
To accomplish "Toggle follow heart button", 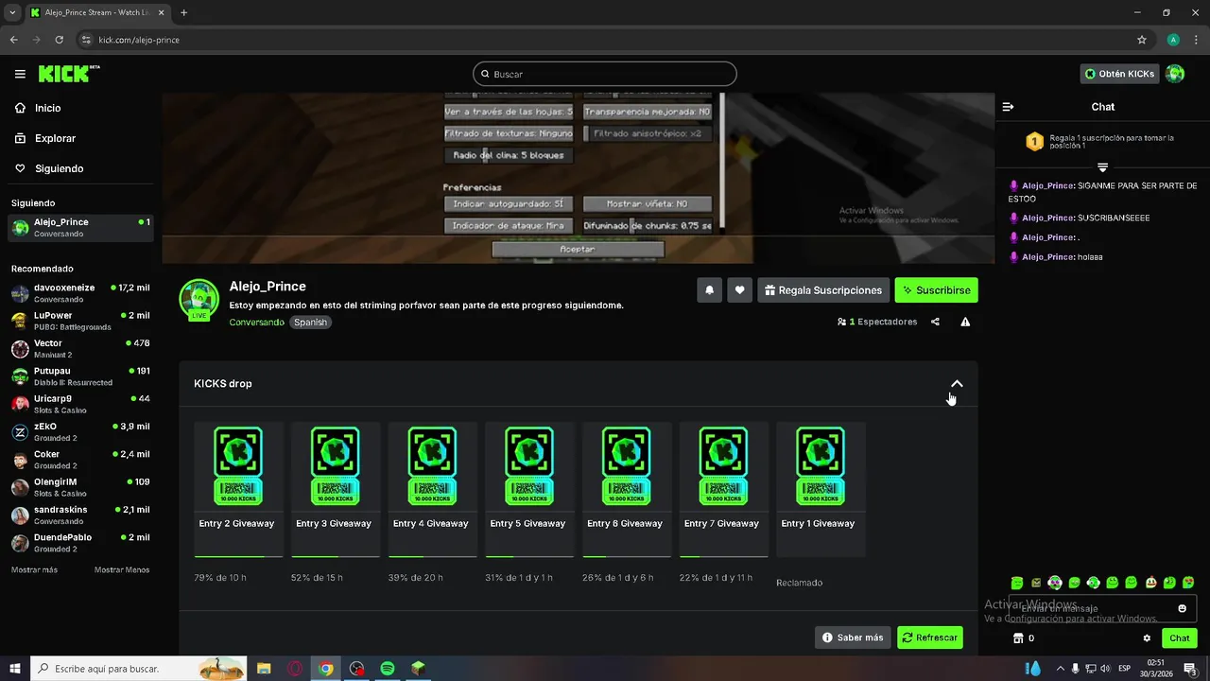I will pos(740,290).
